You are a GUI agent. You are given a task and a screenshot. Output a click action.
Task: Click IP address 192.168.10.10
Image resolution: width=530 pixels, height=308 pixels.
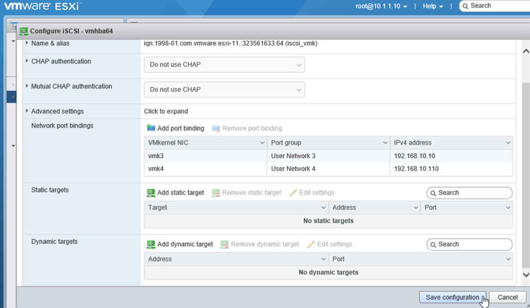pyautogui.click(x=414, y=156)
